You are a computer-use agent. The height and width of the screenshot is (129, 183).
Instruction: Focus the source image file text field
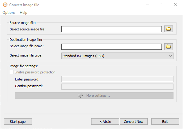111,29
